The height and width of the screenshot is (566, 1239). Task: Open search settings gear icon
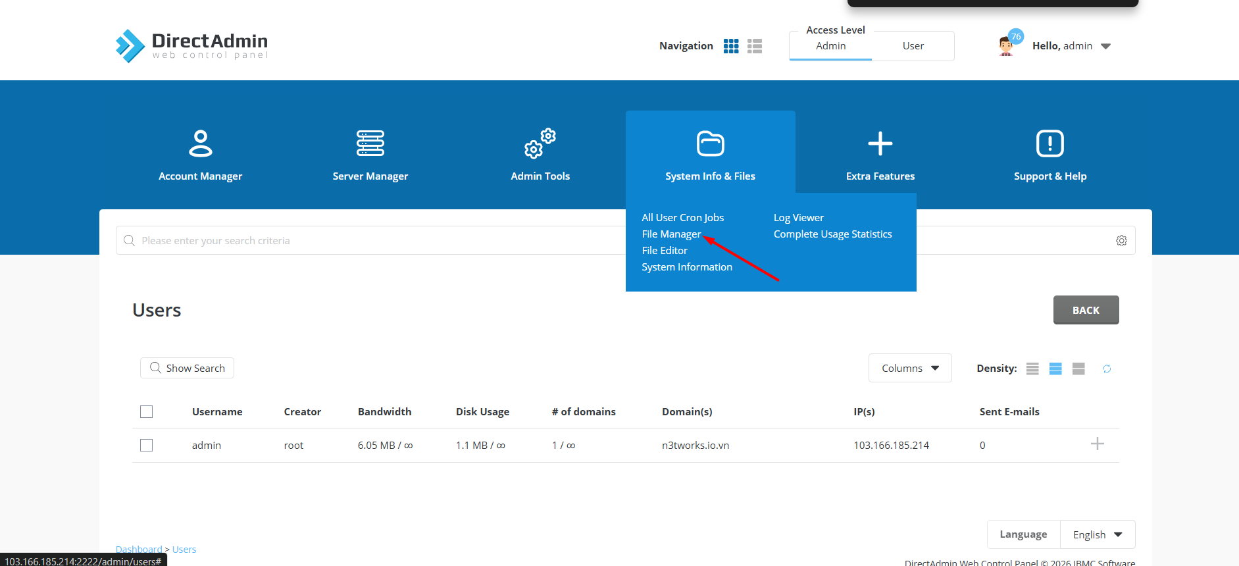pos(1121,241)
